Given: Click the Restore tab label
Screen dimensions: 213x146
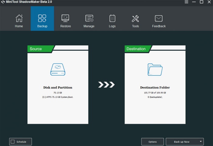Looking at the screenshot, I should (66, 26).
